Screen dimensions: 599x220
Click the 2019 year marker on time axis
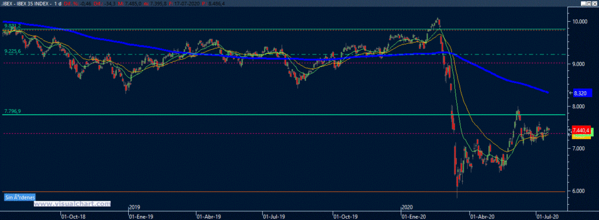click(135, 207)
